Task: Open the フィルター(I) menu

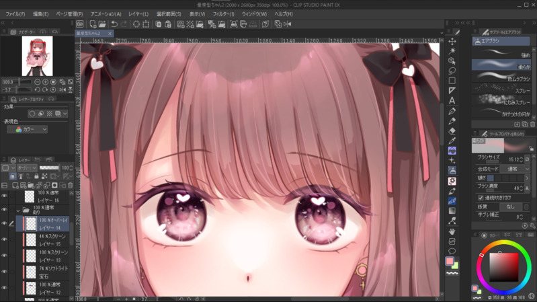Action: (223, 14)
